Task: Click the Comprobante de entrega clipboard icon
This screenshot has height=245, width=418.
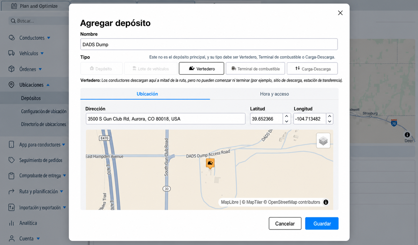Action: coord(11,176)
